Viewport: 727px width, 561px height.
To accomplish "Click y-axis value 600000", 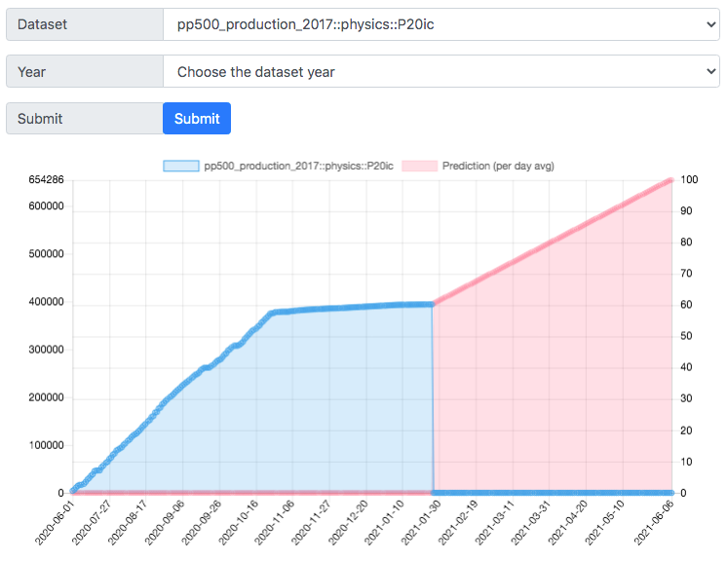I will click(x=47, y=206).
